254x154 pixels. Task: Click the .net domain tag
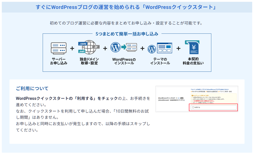[x=82, y=51]
